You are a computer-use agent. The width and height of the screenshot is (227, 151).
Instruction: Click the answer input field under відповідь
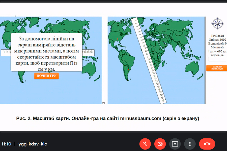pos(217,59)
